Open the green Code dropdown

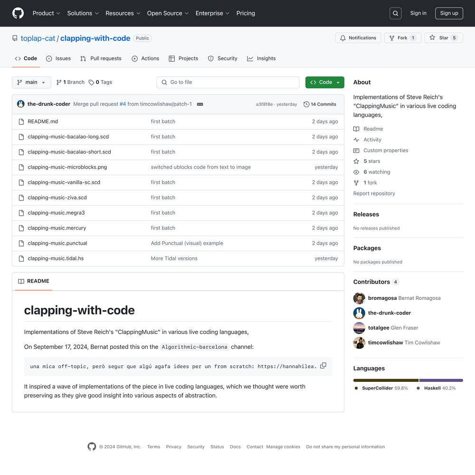[x=325, y=82]
